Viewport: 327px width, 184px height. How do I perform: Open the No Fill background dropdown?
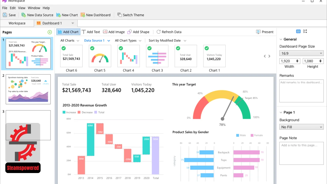coord(301,127)
